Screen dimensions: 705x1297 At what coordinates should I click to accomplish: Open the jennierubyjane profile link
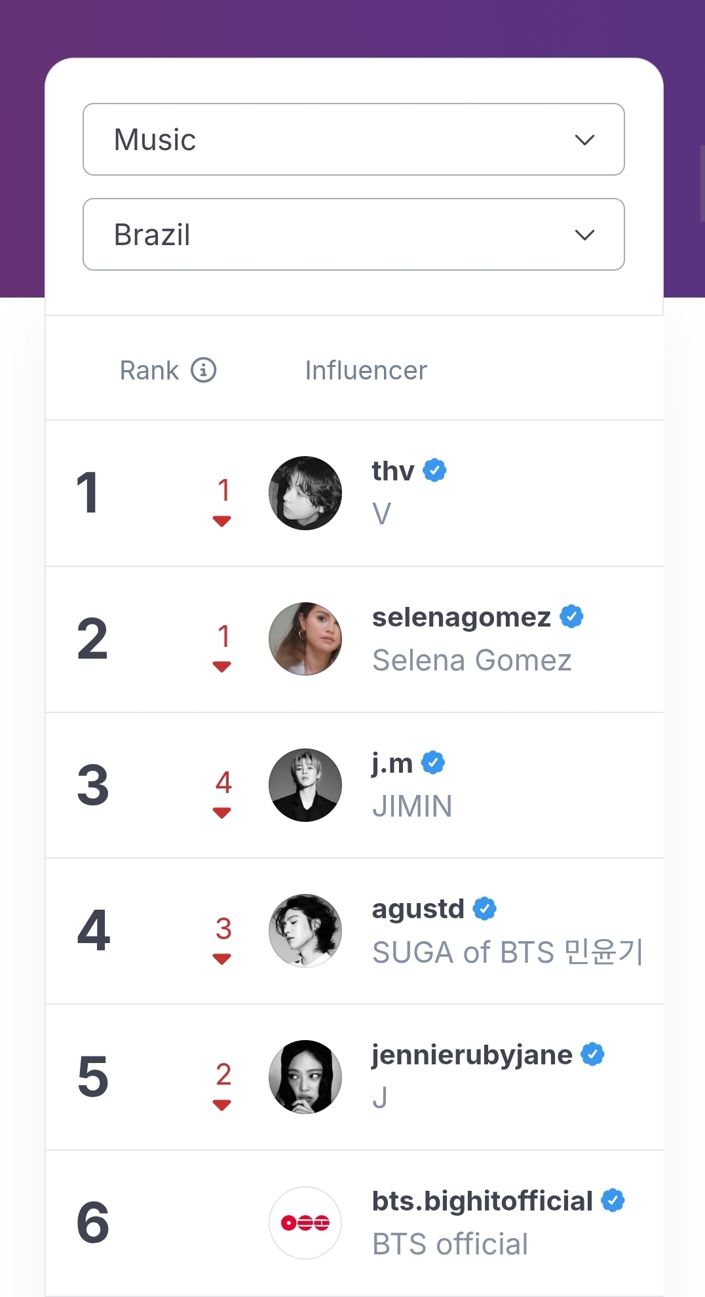pyautogui.click(x=472, y=1055)
